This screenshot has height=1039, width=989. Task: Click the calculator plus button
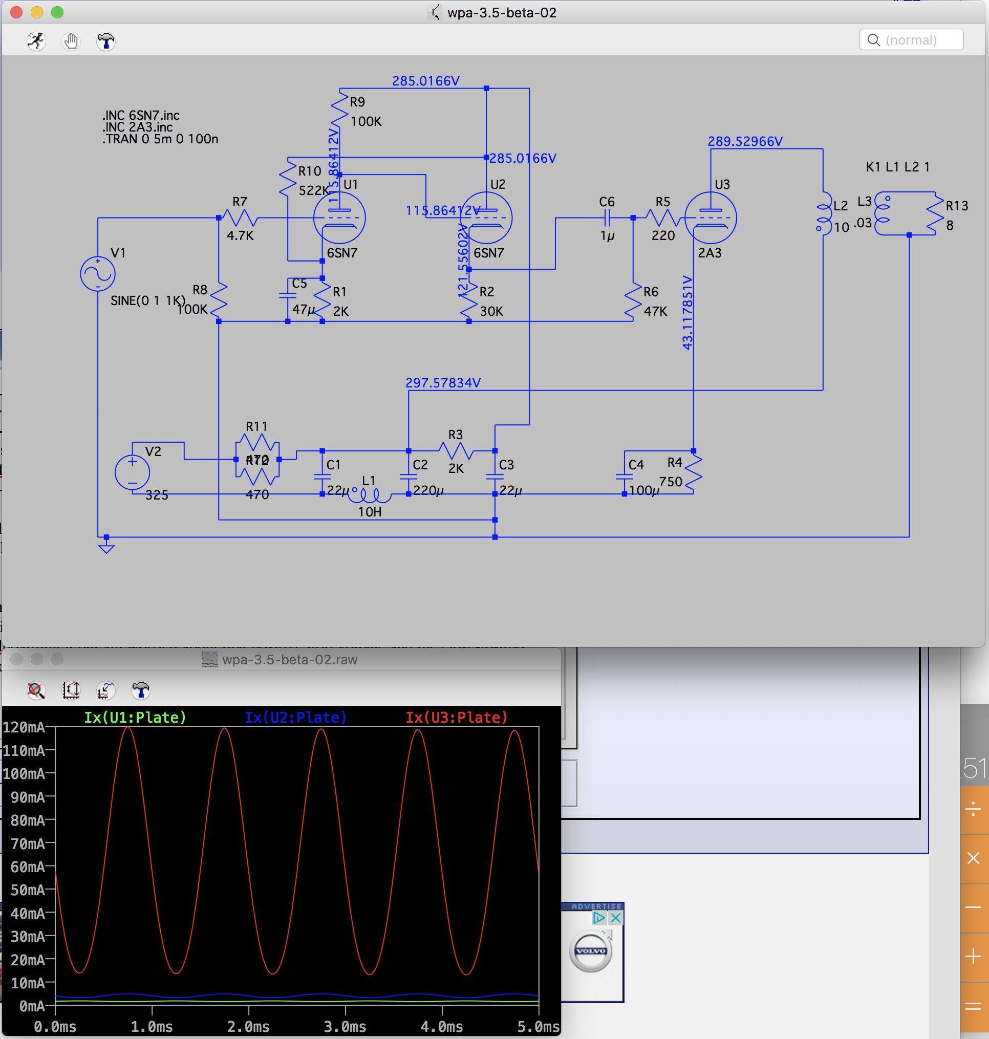pos(973,956)
